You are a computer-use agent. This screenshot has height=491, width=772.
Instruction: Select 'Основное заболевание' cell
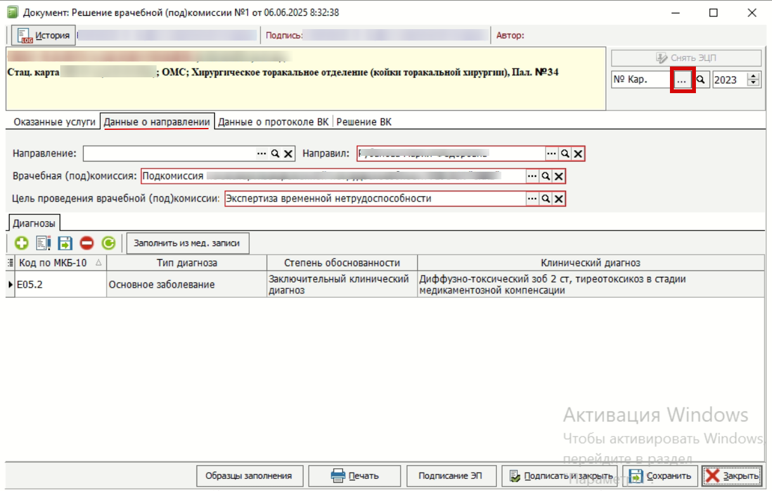pos(187,284)
